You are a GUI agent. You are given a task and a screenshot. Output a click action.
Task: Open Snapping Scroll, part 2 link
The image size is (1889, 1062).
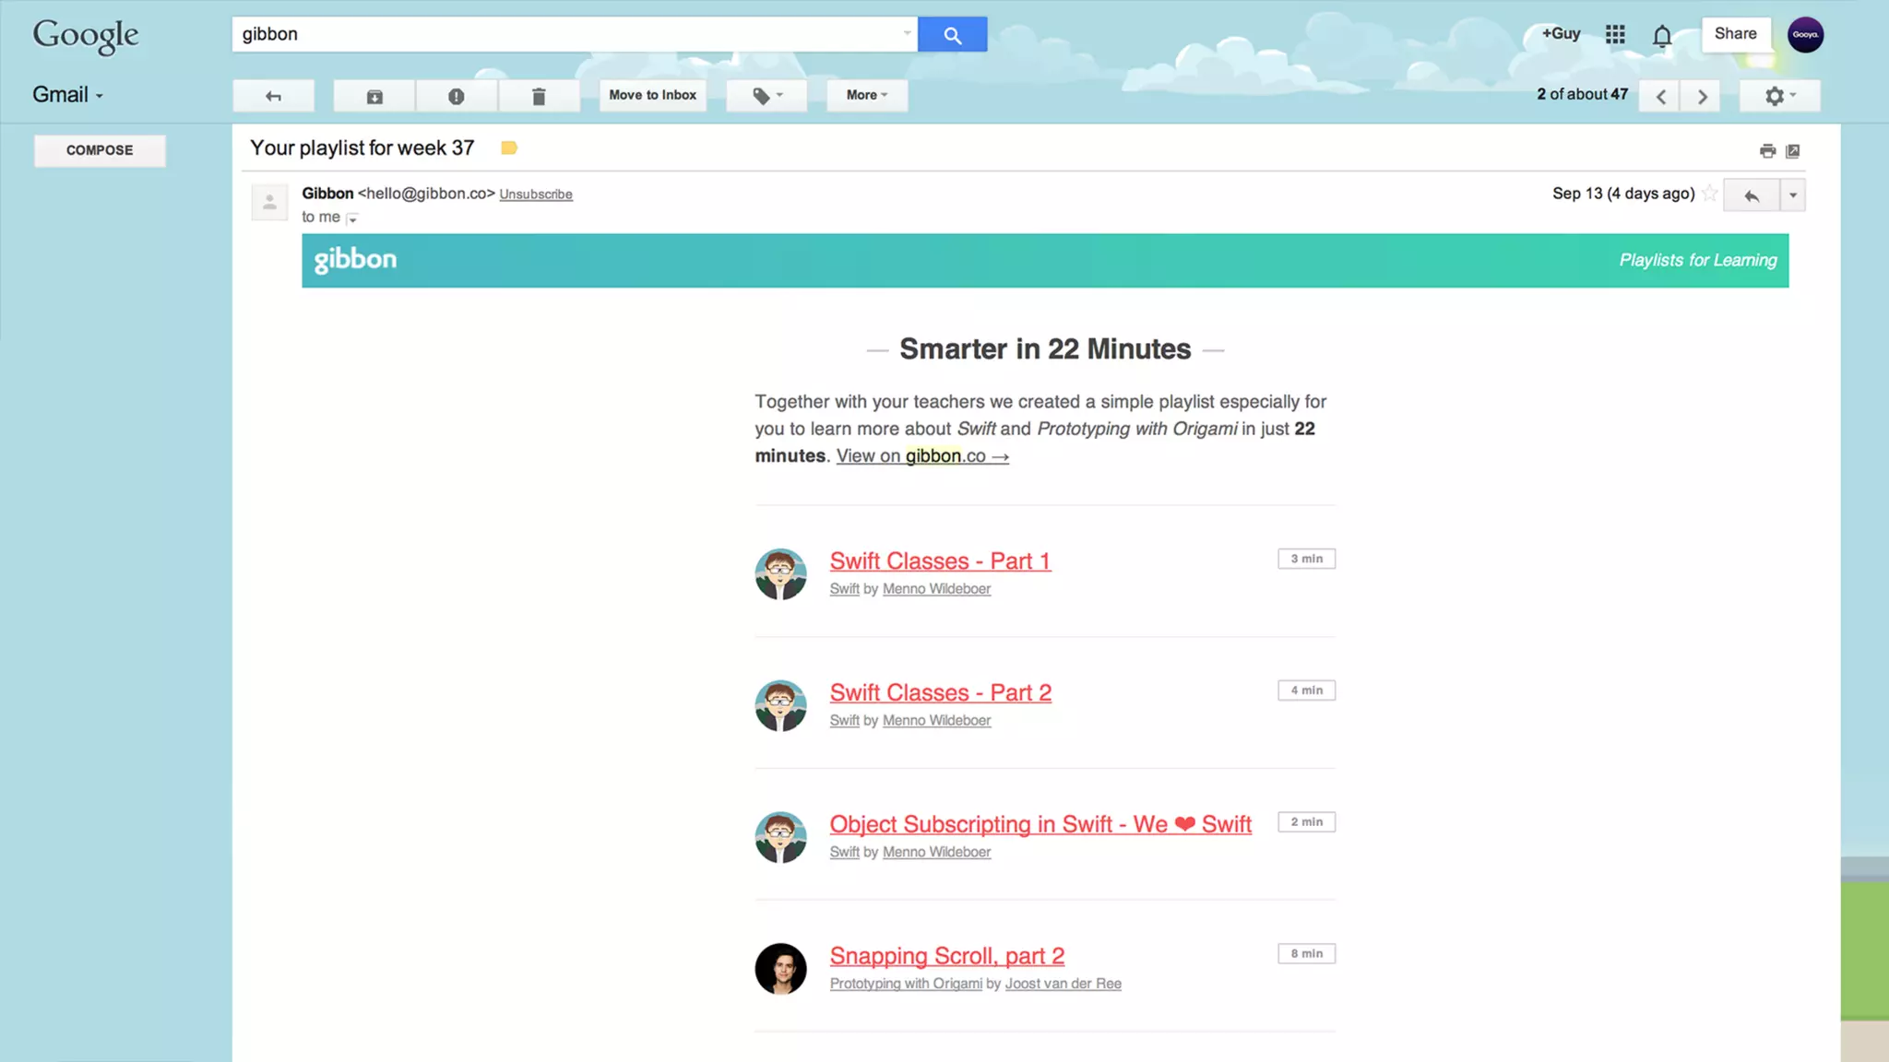(x=947, y=957)
